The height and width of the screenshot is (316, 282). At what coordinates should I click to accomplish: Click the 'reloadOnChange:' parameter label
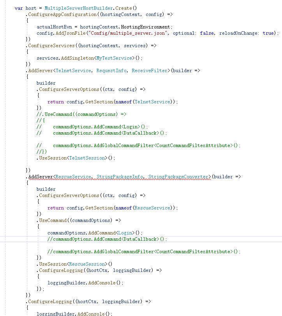239,33
